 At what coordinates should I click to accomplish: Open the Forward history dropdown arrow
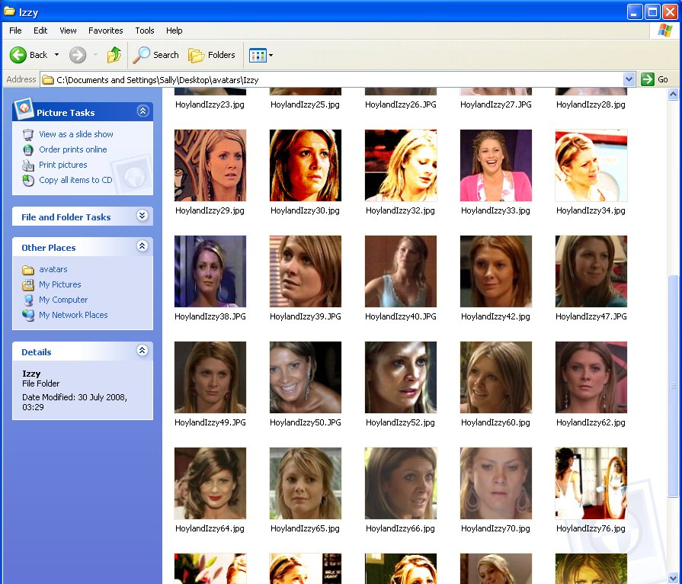point(95,55)
